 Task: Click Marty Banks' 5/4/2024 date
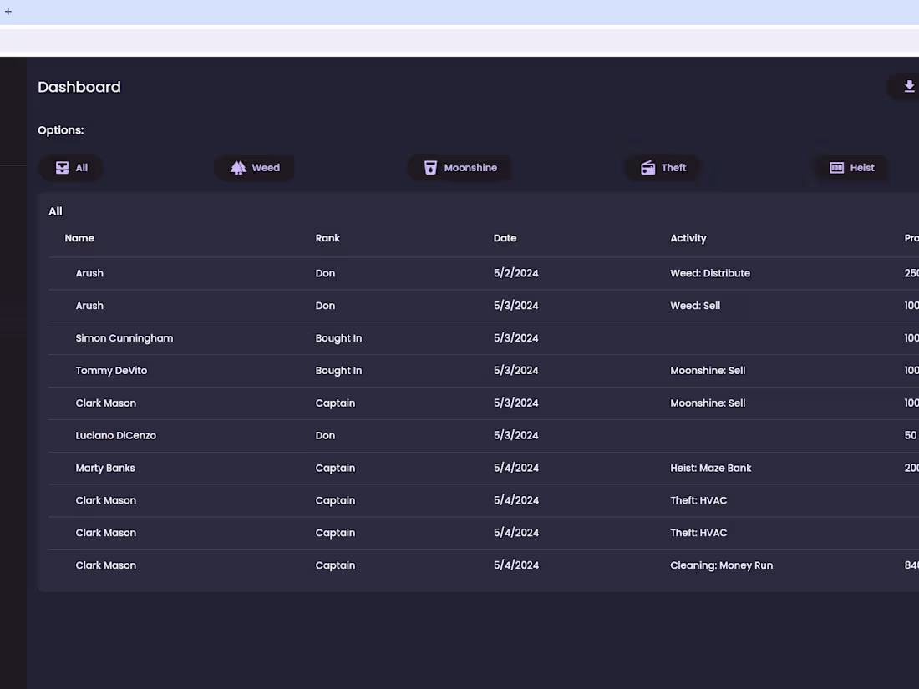[515, 468]
